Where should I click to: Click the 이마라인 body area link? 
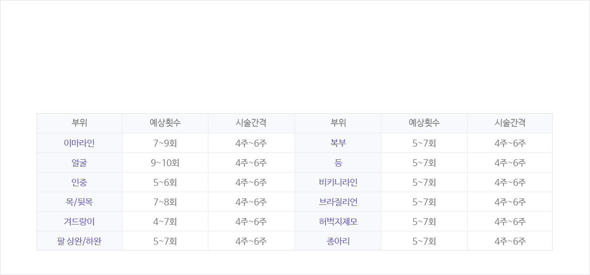tap(79, 143)
